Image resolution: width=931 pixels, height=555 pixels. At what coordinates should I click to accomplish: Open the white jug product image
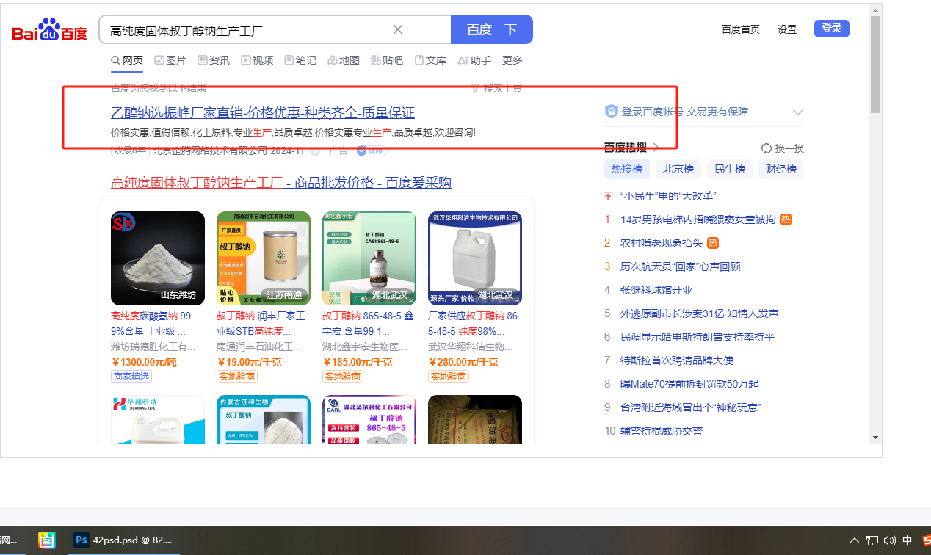click(475, 258)
